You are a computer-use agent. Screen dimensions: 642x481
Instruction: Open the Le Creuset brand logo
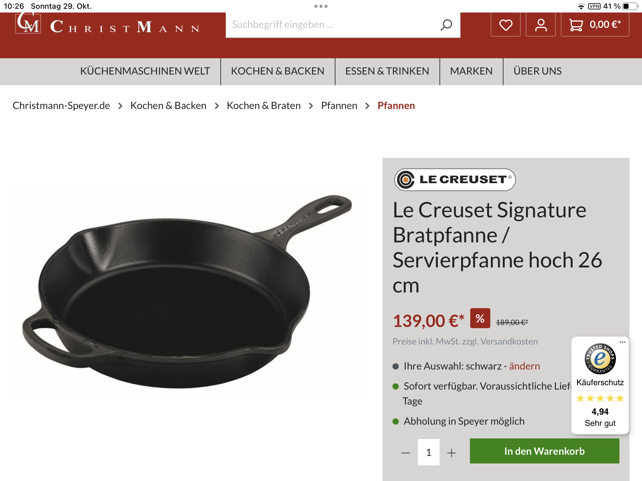click(455, 179)
